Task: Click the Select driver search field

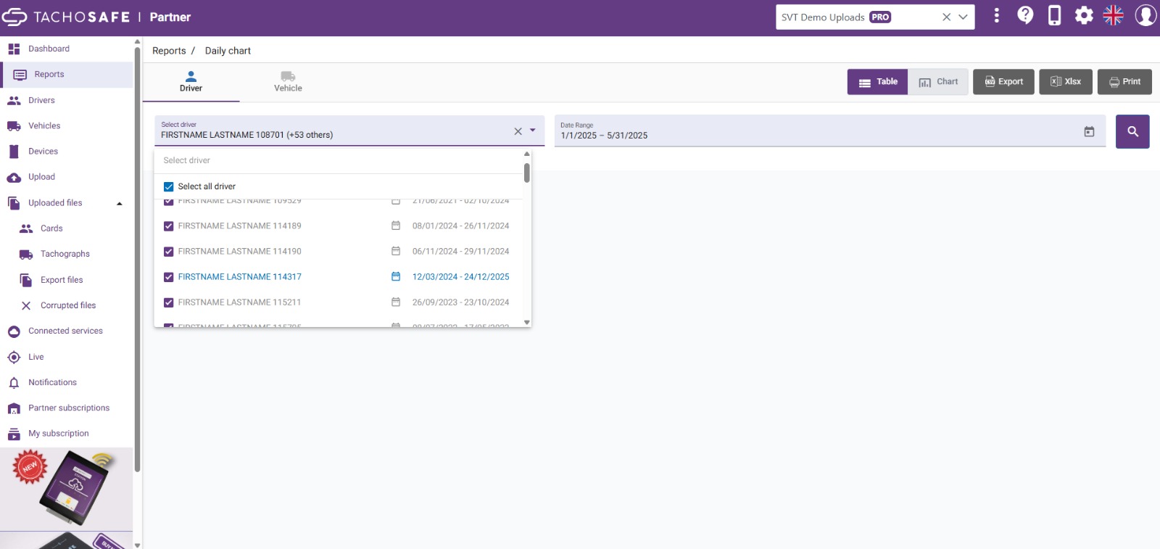Action: [339, 160]
